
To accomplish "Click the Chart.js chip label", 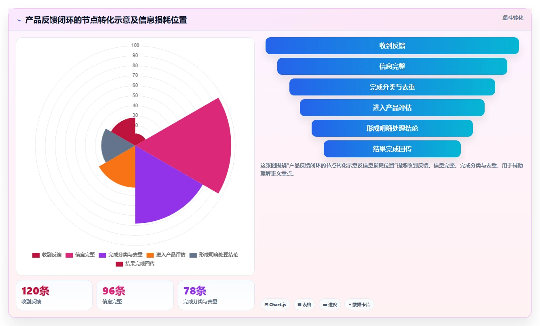I will click(278, 305).
